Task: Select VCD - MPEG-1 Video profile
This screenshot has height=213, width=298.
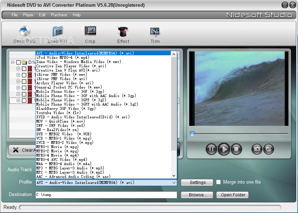Action: tap(103, 138)
